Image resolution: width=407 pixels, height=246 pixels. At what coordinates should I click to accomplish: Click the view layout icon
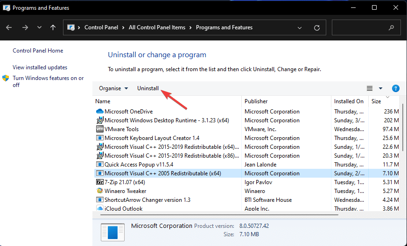(x=370, y=88)
